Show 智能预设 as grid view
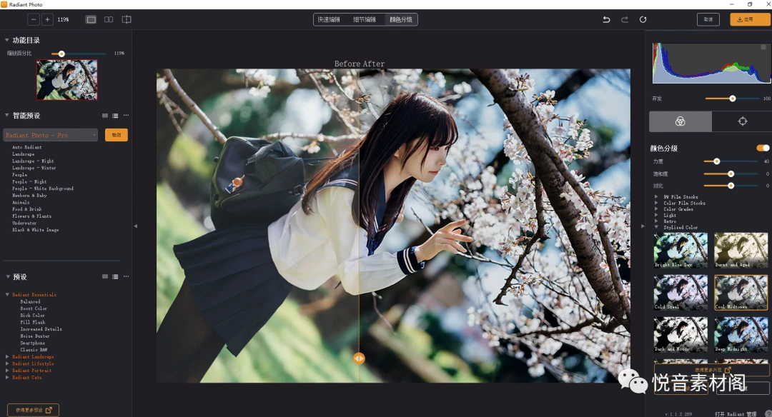This screenshot has width=772, height=417. pyautogui.click(x=105, y=116)
